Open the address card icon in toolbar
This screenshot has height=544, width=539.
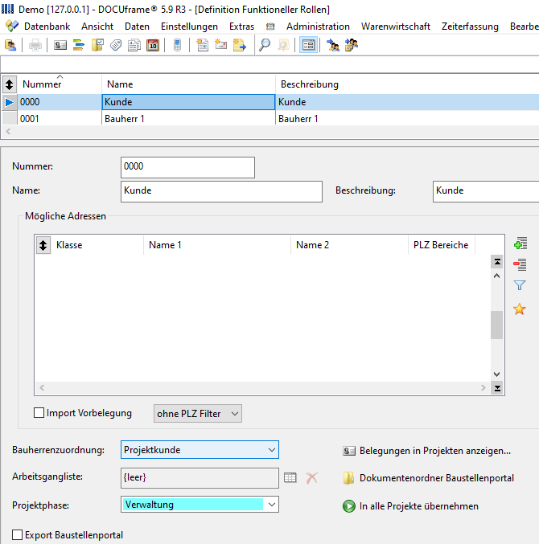point(60,45)
